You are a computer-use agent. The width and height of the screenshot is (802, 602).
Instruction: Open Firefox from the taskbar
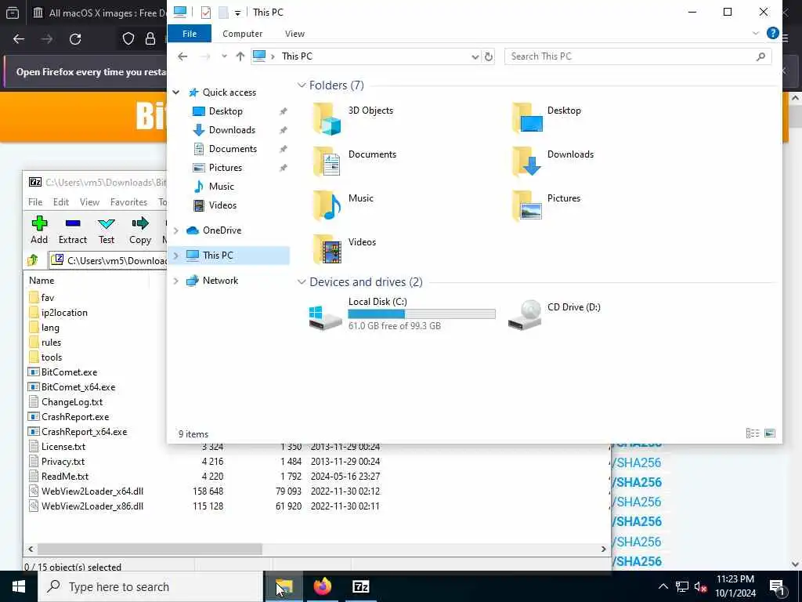click(x=322, y=586)
